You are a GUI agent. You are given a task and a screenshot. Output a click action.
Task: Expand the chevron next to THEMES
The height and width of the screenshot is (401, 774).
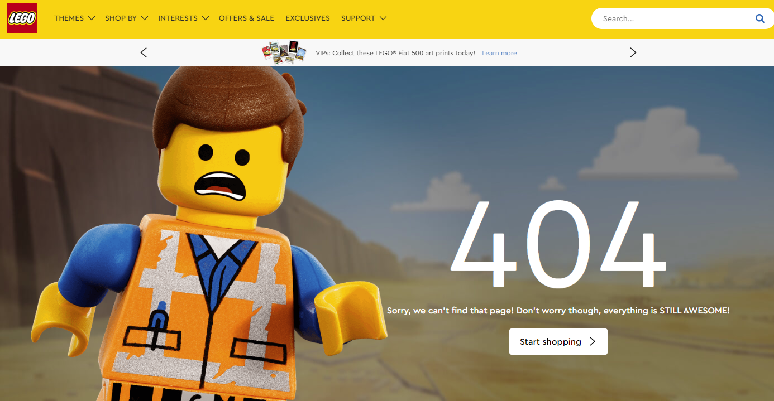click(x=92, y=18)
